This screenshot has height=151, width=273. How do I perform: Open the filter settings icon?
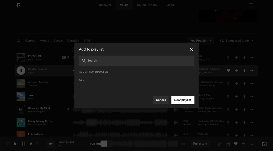(x=19, y=41)
